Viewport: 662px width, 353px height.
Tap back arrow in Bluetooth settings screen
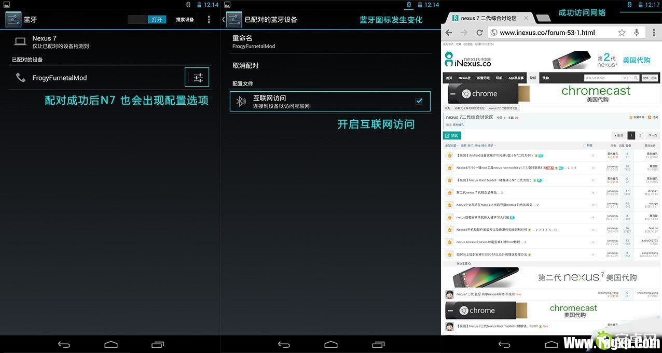64,344
